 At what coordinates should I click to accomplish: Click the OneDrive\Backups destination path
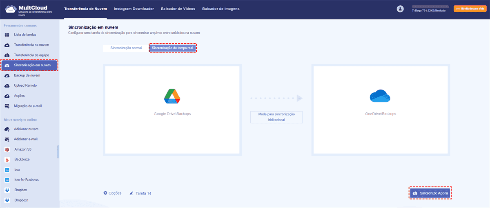click(x=381, y=114)
